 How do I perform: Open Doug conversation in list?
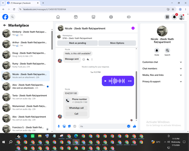coord(25,55)
